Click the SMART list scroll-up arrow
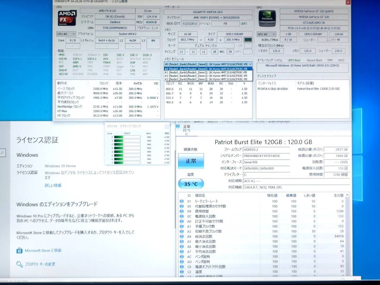The height and width of the screenshot is (285, 380). point(347,195)
